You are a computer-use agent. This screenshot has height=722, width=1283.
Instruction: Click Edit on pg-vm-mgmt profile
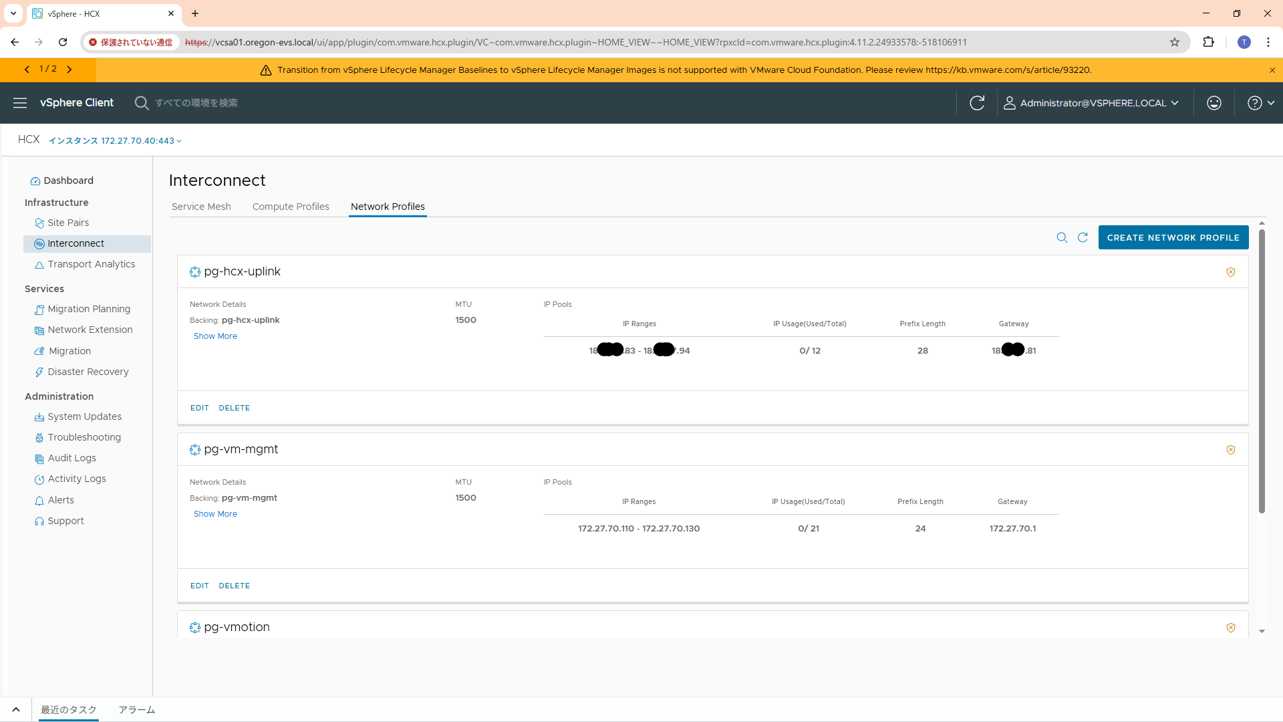coord(199,586)
